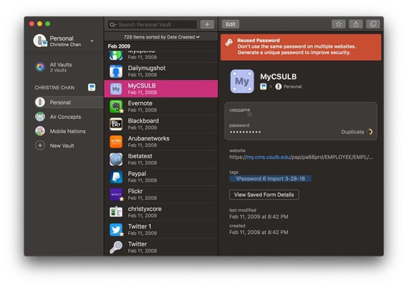This screenshot has height=287, width=408.
Task: Click the Ibetatest item icon
Action: coord(116,159)
